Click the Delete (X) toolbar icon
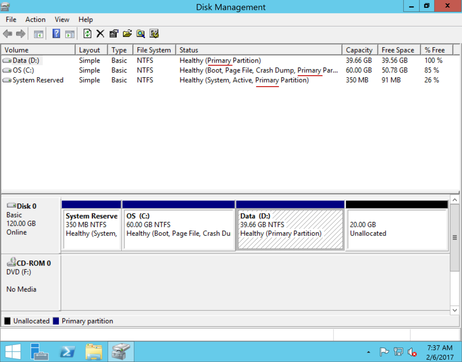462x362 pixels. pos(100,34)
